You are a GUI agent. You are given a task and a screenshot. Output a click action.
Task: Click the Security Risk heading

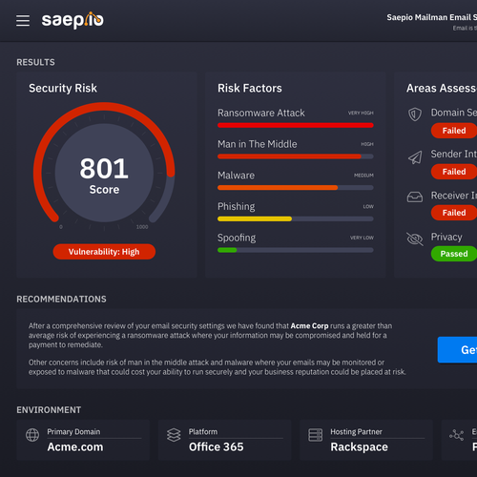click(63, 88)
